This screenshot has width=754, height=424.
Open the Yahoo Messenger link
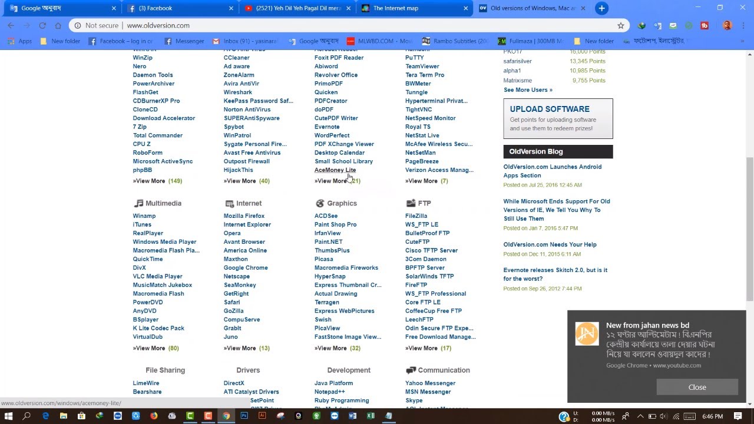pyautogui.click(x=430, y=383)
